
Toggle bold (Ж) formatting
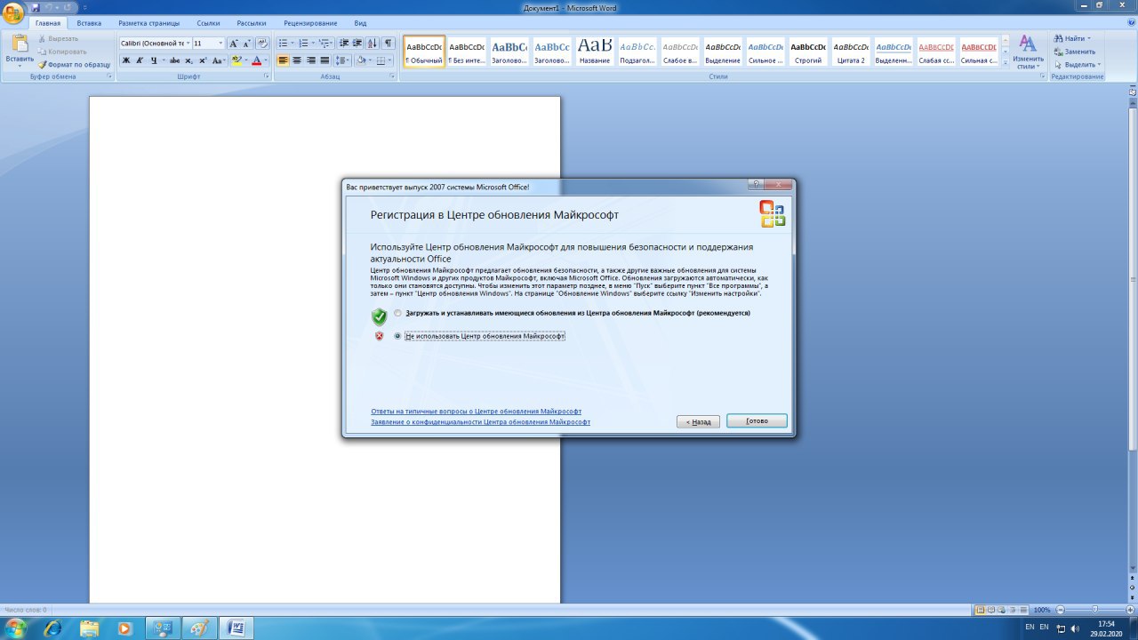(x=125, y=60)
